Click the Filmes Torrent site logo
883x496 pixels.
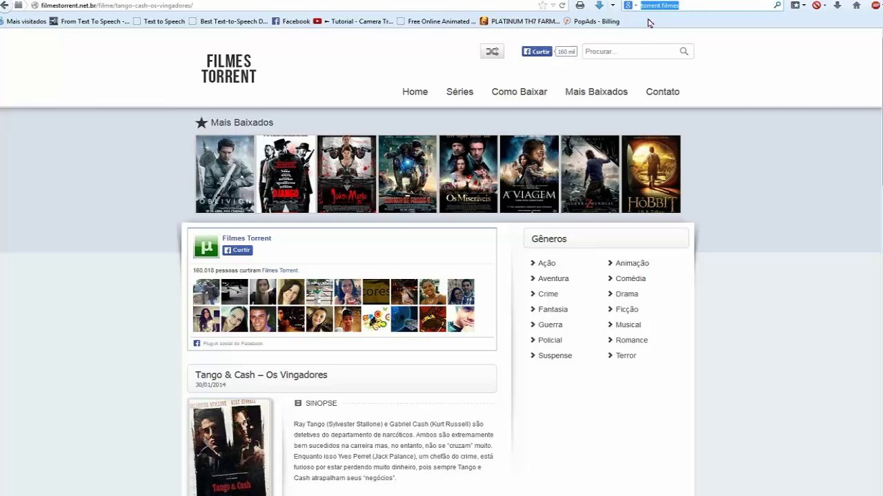tap(229, 69)
